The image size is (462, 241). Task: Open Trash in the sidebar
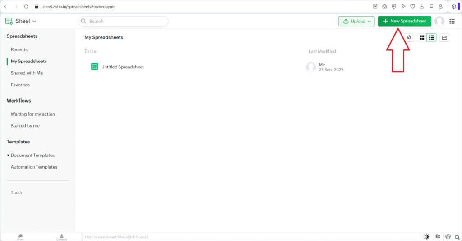tap(17, 192)
